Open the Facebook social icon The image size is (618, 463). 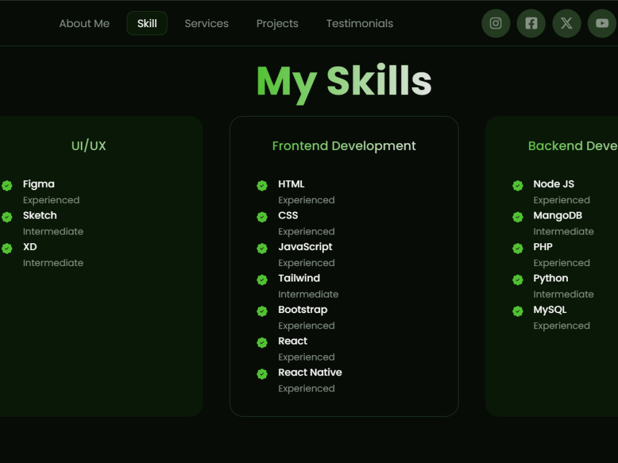pos(531,23)
